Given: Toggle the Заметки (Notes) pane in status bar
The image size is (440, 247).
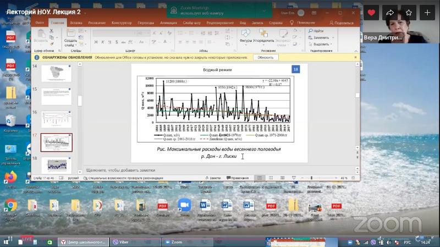Looking at the screenshot, I should (213, 178).
